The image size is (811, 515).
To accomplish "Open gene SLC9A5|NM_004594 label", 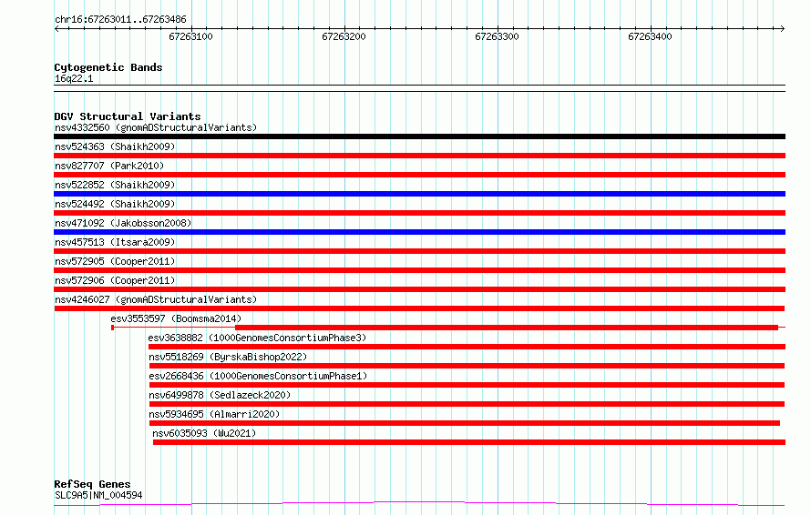I will [98, 495].
